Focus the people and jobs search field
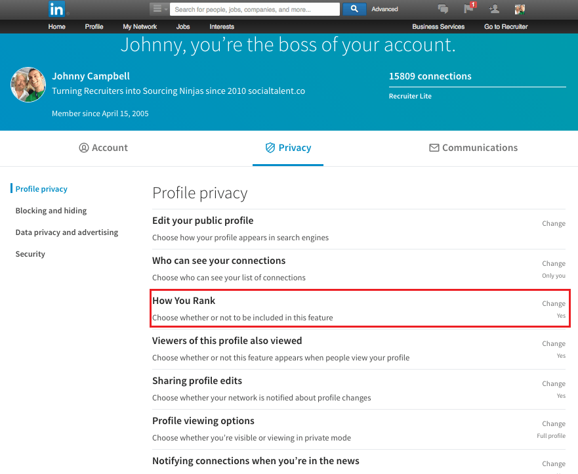Image resolution: width=578 pixels, height=474 pixels. pos(255,9)
